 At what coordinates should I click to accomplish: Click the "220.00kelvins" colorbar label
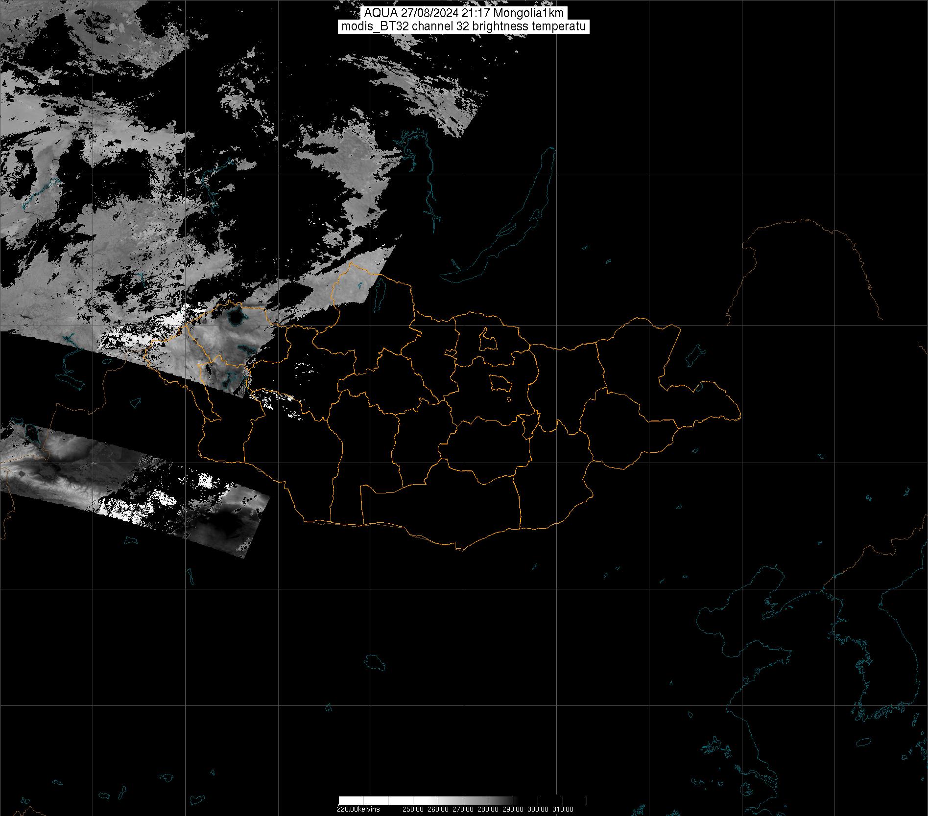[358, 809]
